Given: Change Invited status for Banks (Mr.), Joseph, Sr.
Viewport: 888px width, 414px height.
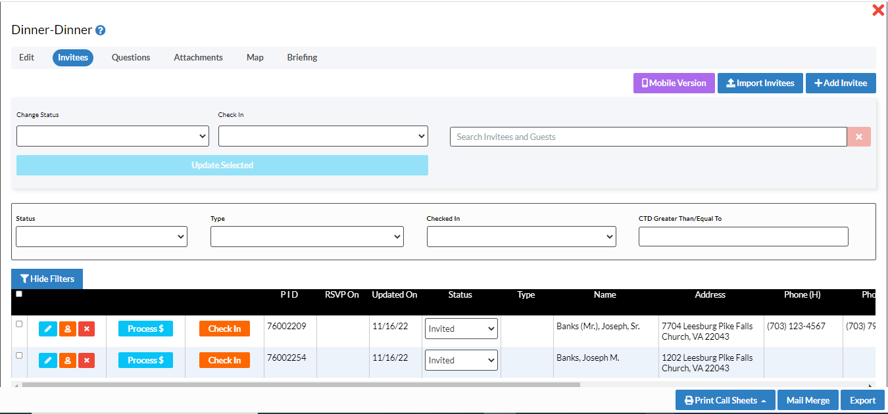Looking at the screenshot, I should coord(461,329).
